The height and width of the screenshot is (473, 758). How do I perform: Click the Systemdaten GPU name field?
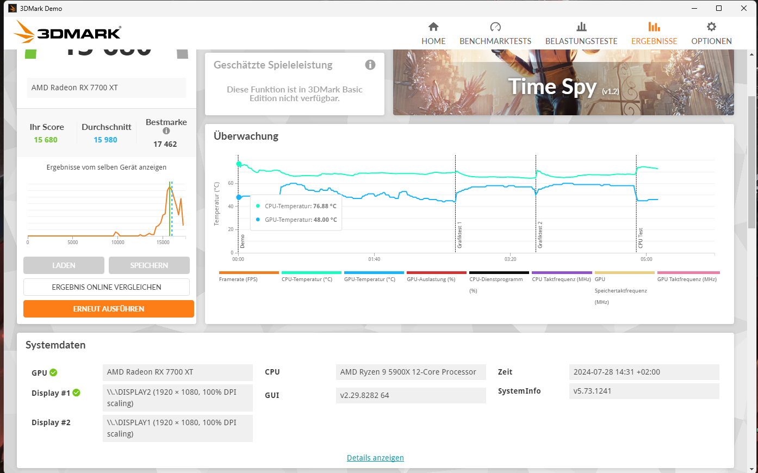(178, 372)
